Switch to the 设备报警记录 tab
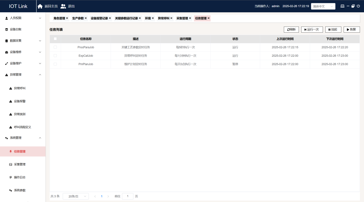 (99, 18)
